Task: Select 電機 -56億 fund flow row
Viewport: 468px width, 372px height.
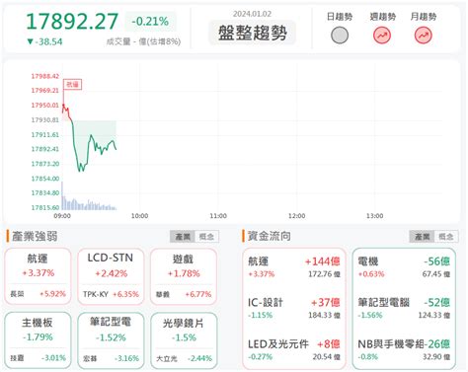Action: click(x=404, y=267)
